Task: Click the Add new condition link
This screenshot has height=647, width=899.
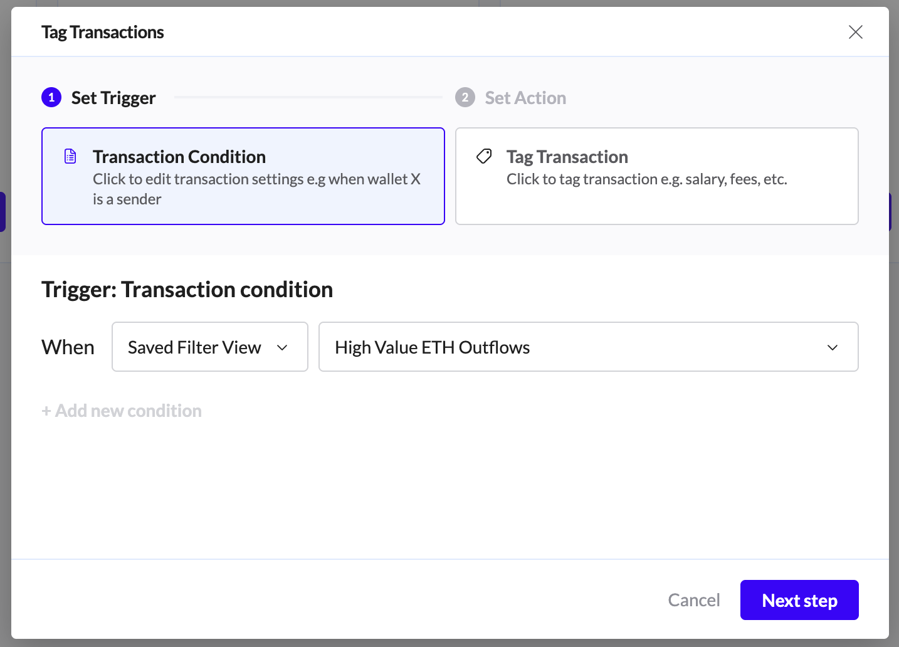Action: click(122, 411)
